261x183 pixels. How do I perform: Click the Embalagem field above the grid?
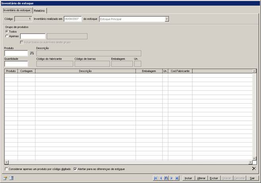pyautogui.click(x=122, y=64)
